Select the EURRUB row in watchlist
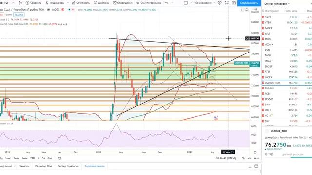The width and height of the screenshot is (312, 175). pyautogui.click(x=287, y=88)
